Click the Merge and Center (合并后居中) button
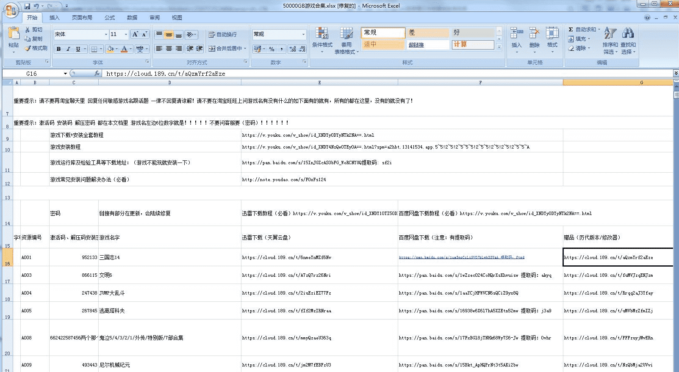This screenshot has width=679, height=372. [x=224, y=49]
